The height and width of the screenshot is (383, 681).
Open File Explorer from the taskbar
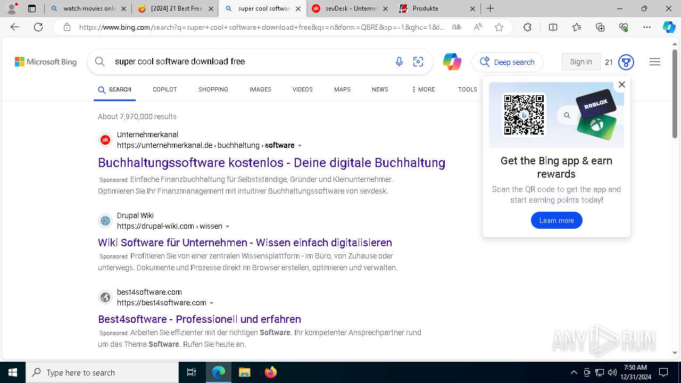click(244, 372)
